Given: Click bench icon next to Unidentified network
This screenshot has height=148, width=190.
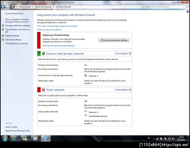Looking at the screenshot, I should pyautogui.click(x=86, y=116).
